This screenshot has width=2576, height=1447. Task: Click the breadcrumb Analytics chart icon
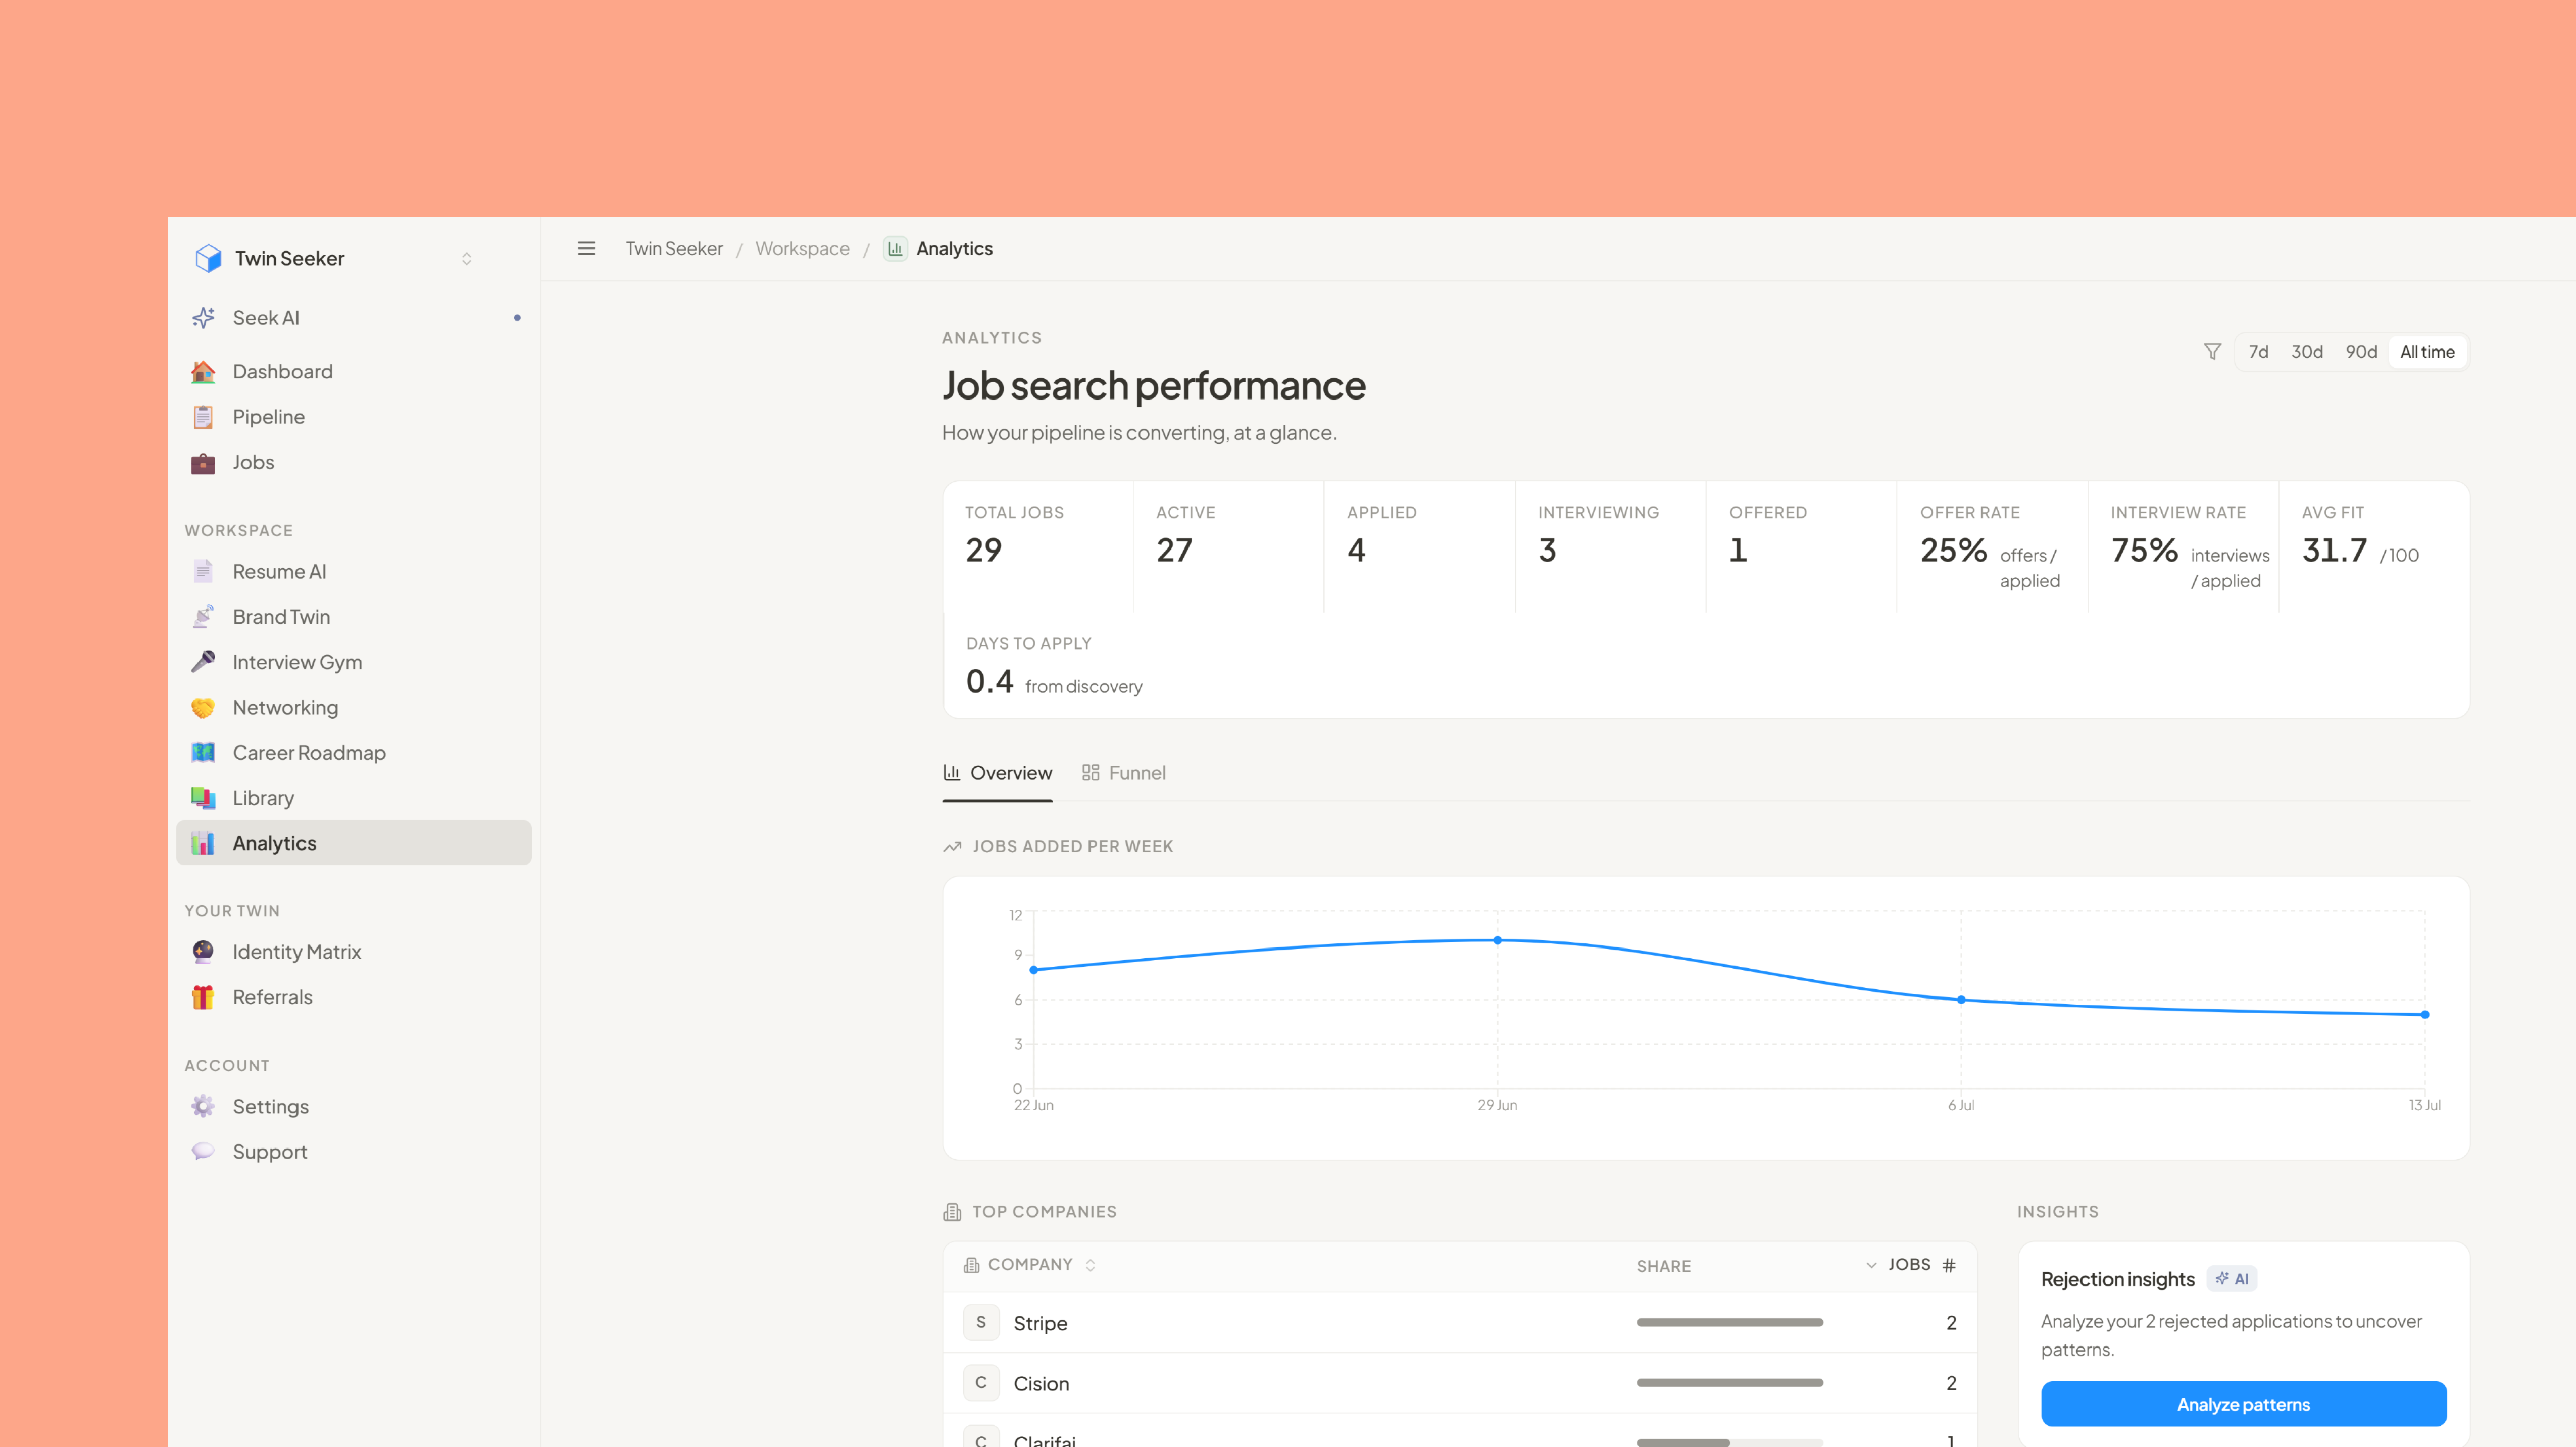[x=895, y=248]
